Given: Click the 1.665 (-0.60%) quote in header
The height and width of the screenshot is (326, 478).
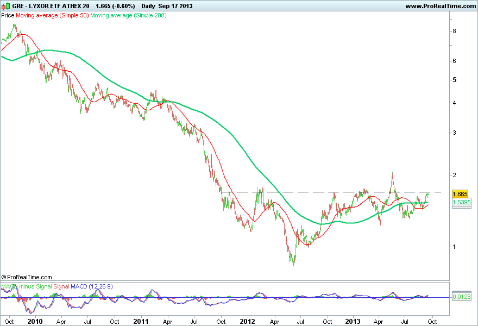Looking at the screenshot, I should (x=115, y=6).
